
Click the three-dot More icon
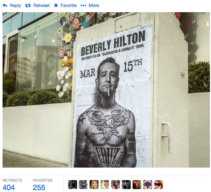point(83,5)
